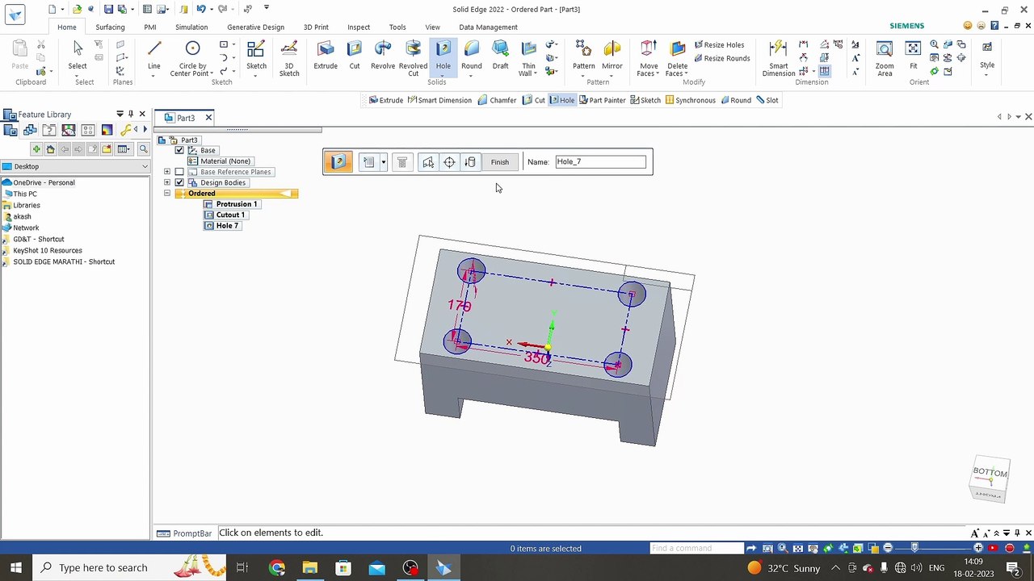Open Chrome from the taskbar
Image resolution: width=1034 pixels, height=581 pixels.
[x=277, y=568]
